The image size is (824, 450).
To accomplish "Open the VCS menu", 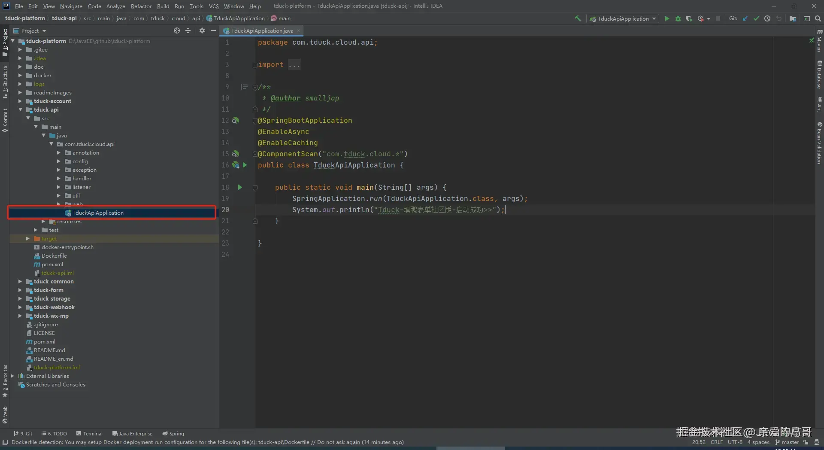I will click(214, 6).
